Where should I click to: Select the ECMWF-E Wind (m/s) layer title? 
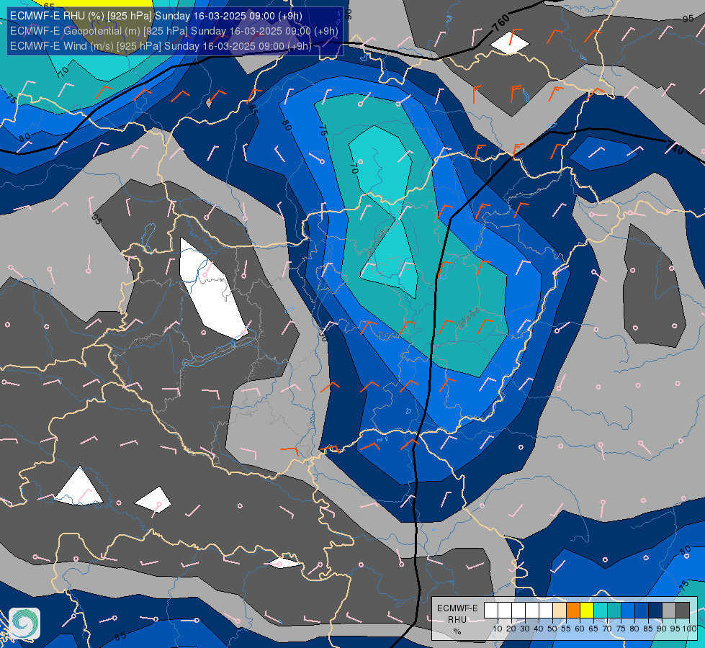point(161,46)
